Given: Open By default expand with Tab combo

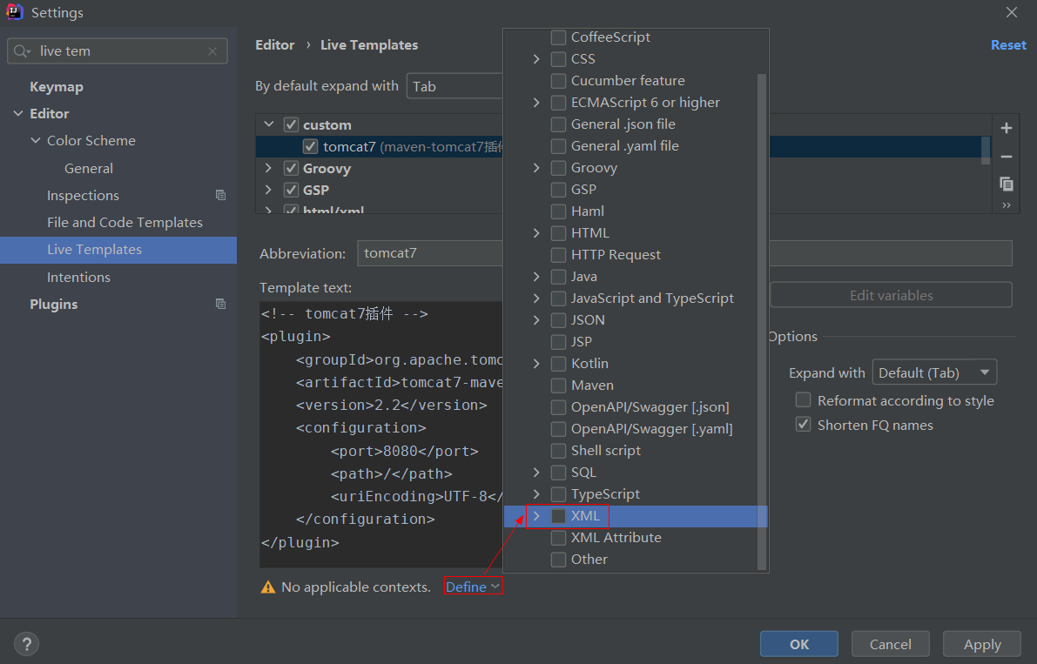Looking at the screenshot, I should click(x=455, y=86).
